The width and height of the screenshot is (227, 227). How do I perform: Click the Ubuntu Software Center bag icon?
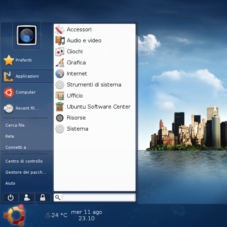(x=60, y=107)
